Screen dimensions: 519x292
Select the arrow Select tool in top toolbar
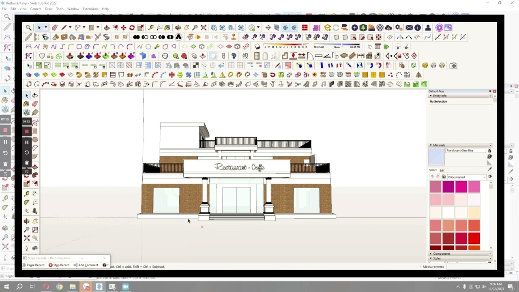[x=39, y=28]
